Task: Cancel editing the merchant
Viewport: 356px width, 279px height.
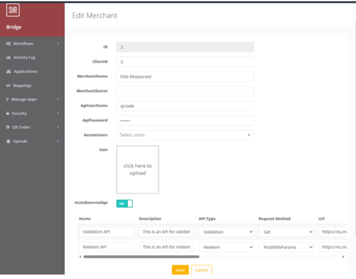Action: tap(202, 270)
